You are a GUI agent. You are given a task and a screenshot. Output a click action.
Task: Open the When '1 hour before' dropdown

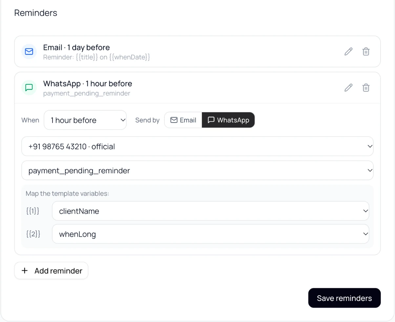pos(85,120)
